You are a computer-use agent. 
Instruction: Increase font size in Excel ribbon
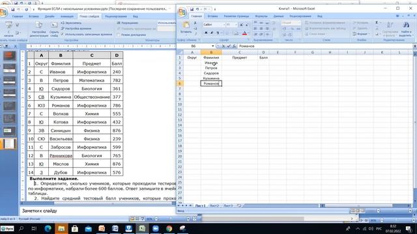coord(241,25)
